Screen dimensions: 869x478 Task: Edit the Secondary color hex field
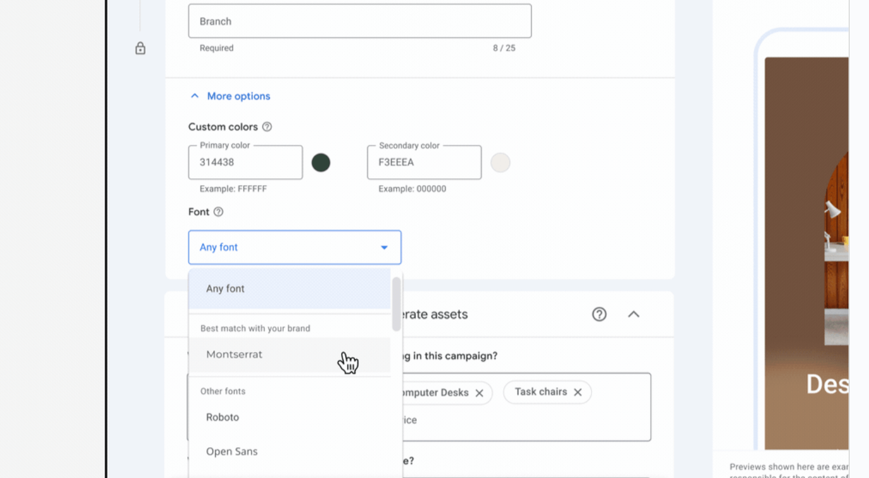coord(424,162)
